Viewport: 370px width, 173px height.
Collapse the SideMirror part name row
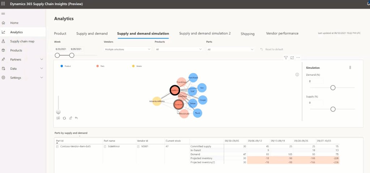coord(105,147)
